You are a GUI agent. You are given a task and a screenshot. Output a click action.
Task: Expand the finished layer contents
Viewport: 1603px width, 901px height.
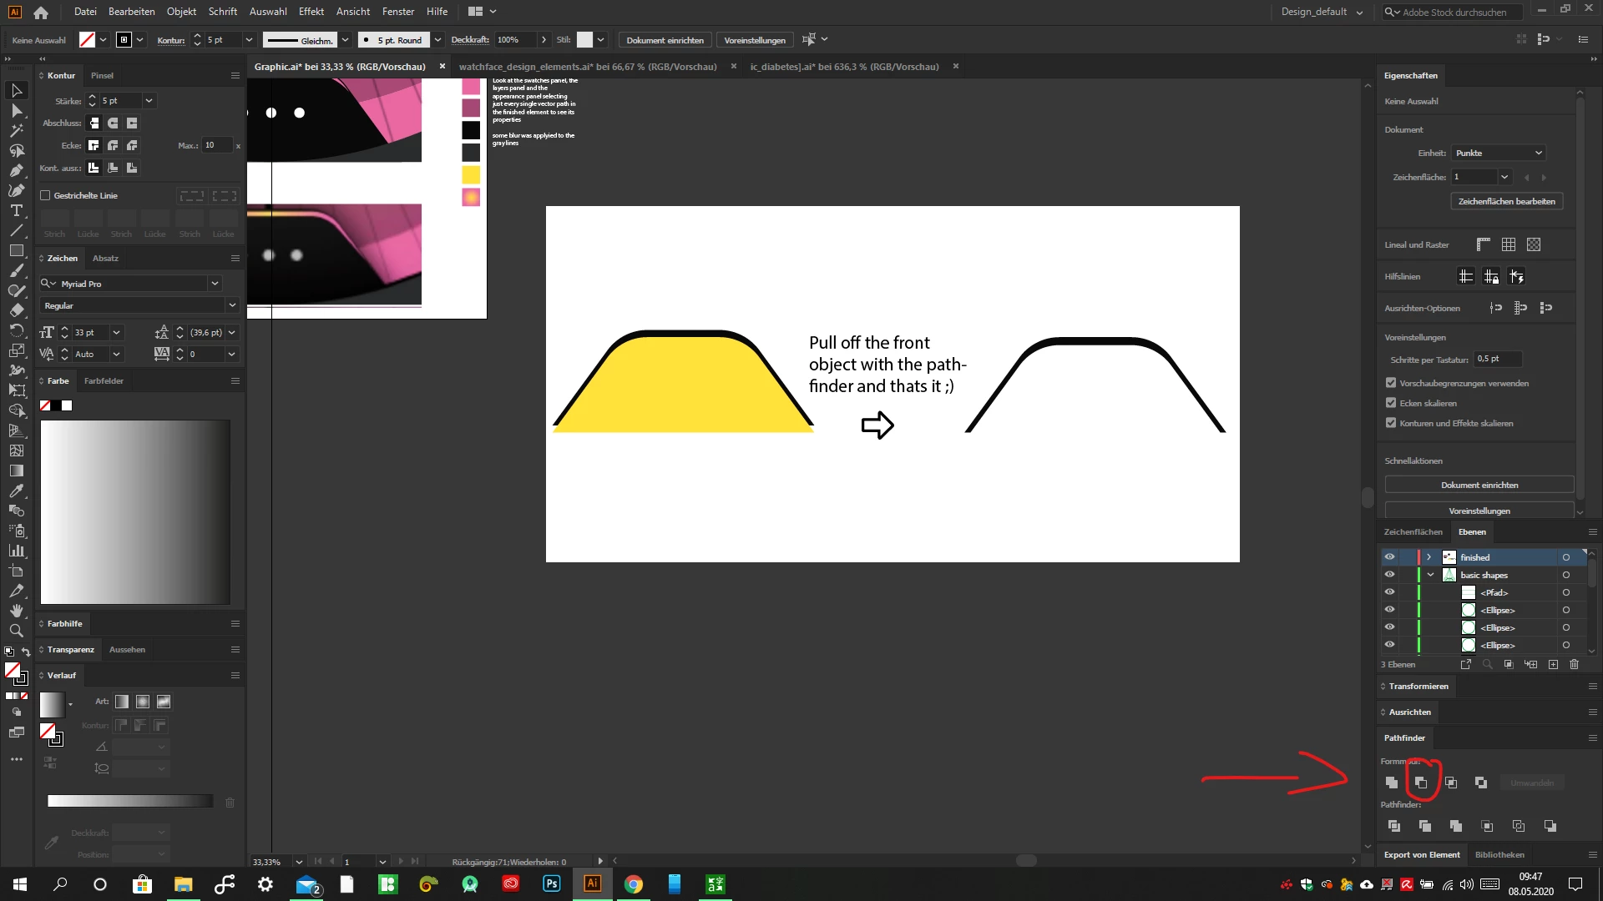point(1429,557)
